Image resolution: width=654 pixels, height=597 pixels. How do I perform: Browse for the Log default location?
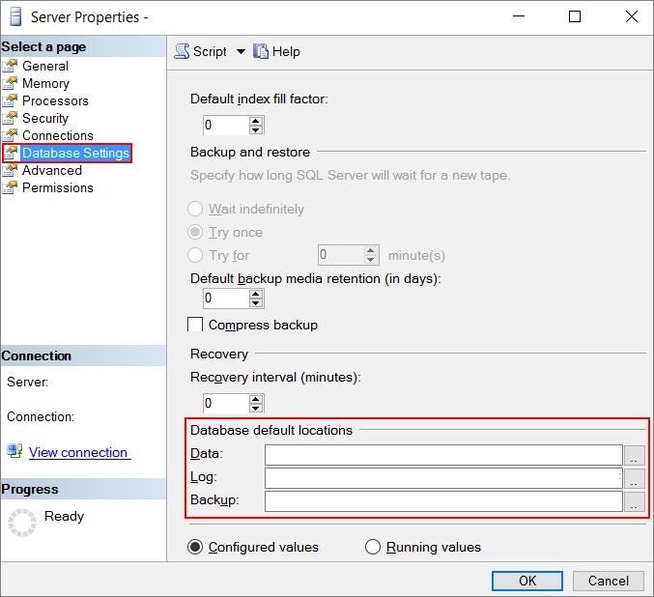[635, 478]
